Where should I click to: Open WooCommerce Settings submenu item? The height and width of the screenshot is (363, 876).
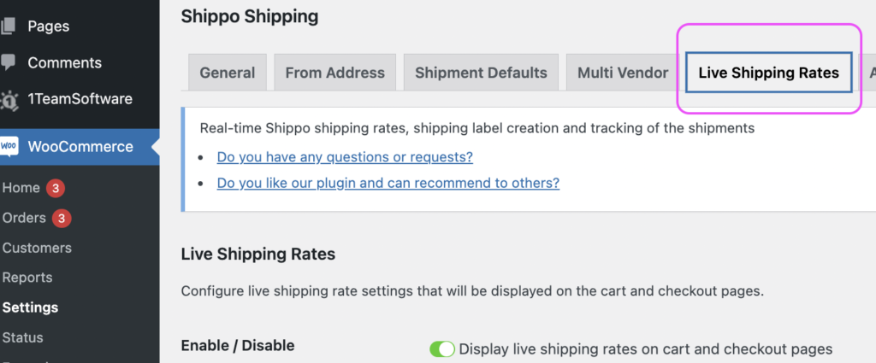point(30,307)
